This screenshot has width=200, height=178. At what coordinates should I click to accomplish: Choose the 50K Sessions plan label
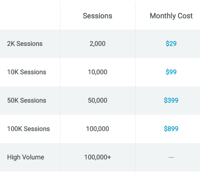(27, 101)
